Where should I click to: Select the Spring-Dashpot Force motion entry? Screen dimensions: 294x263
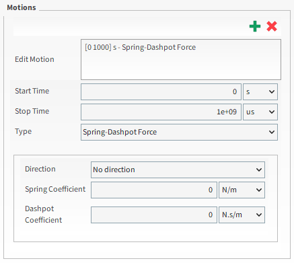[x=141, y=47]
